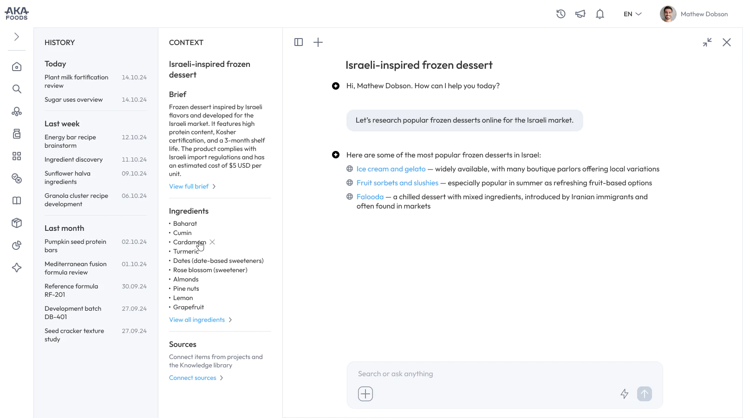Select the Lemon ingredient
Screen dimensions: 743x418
tap(183, 298)
